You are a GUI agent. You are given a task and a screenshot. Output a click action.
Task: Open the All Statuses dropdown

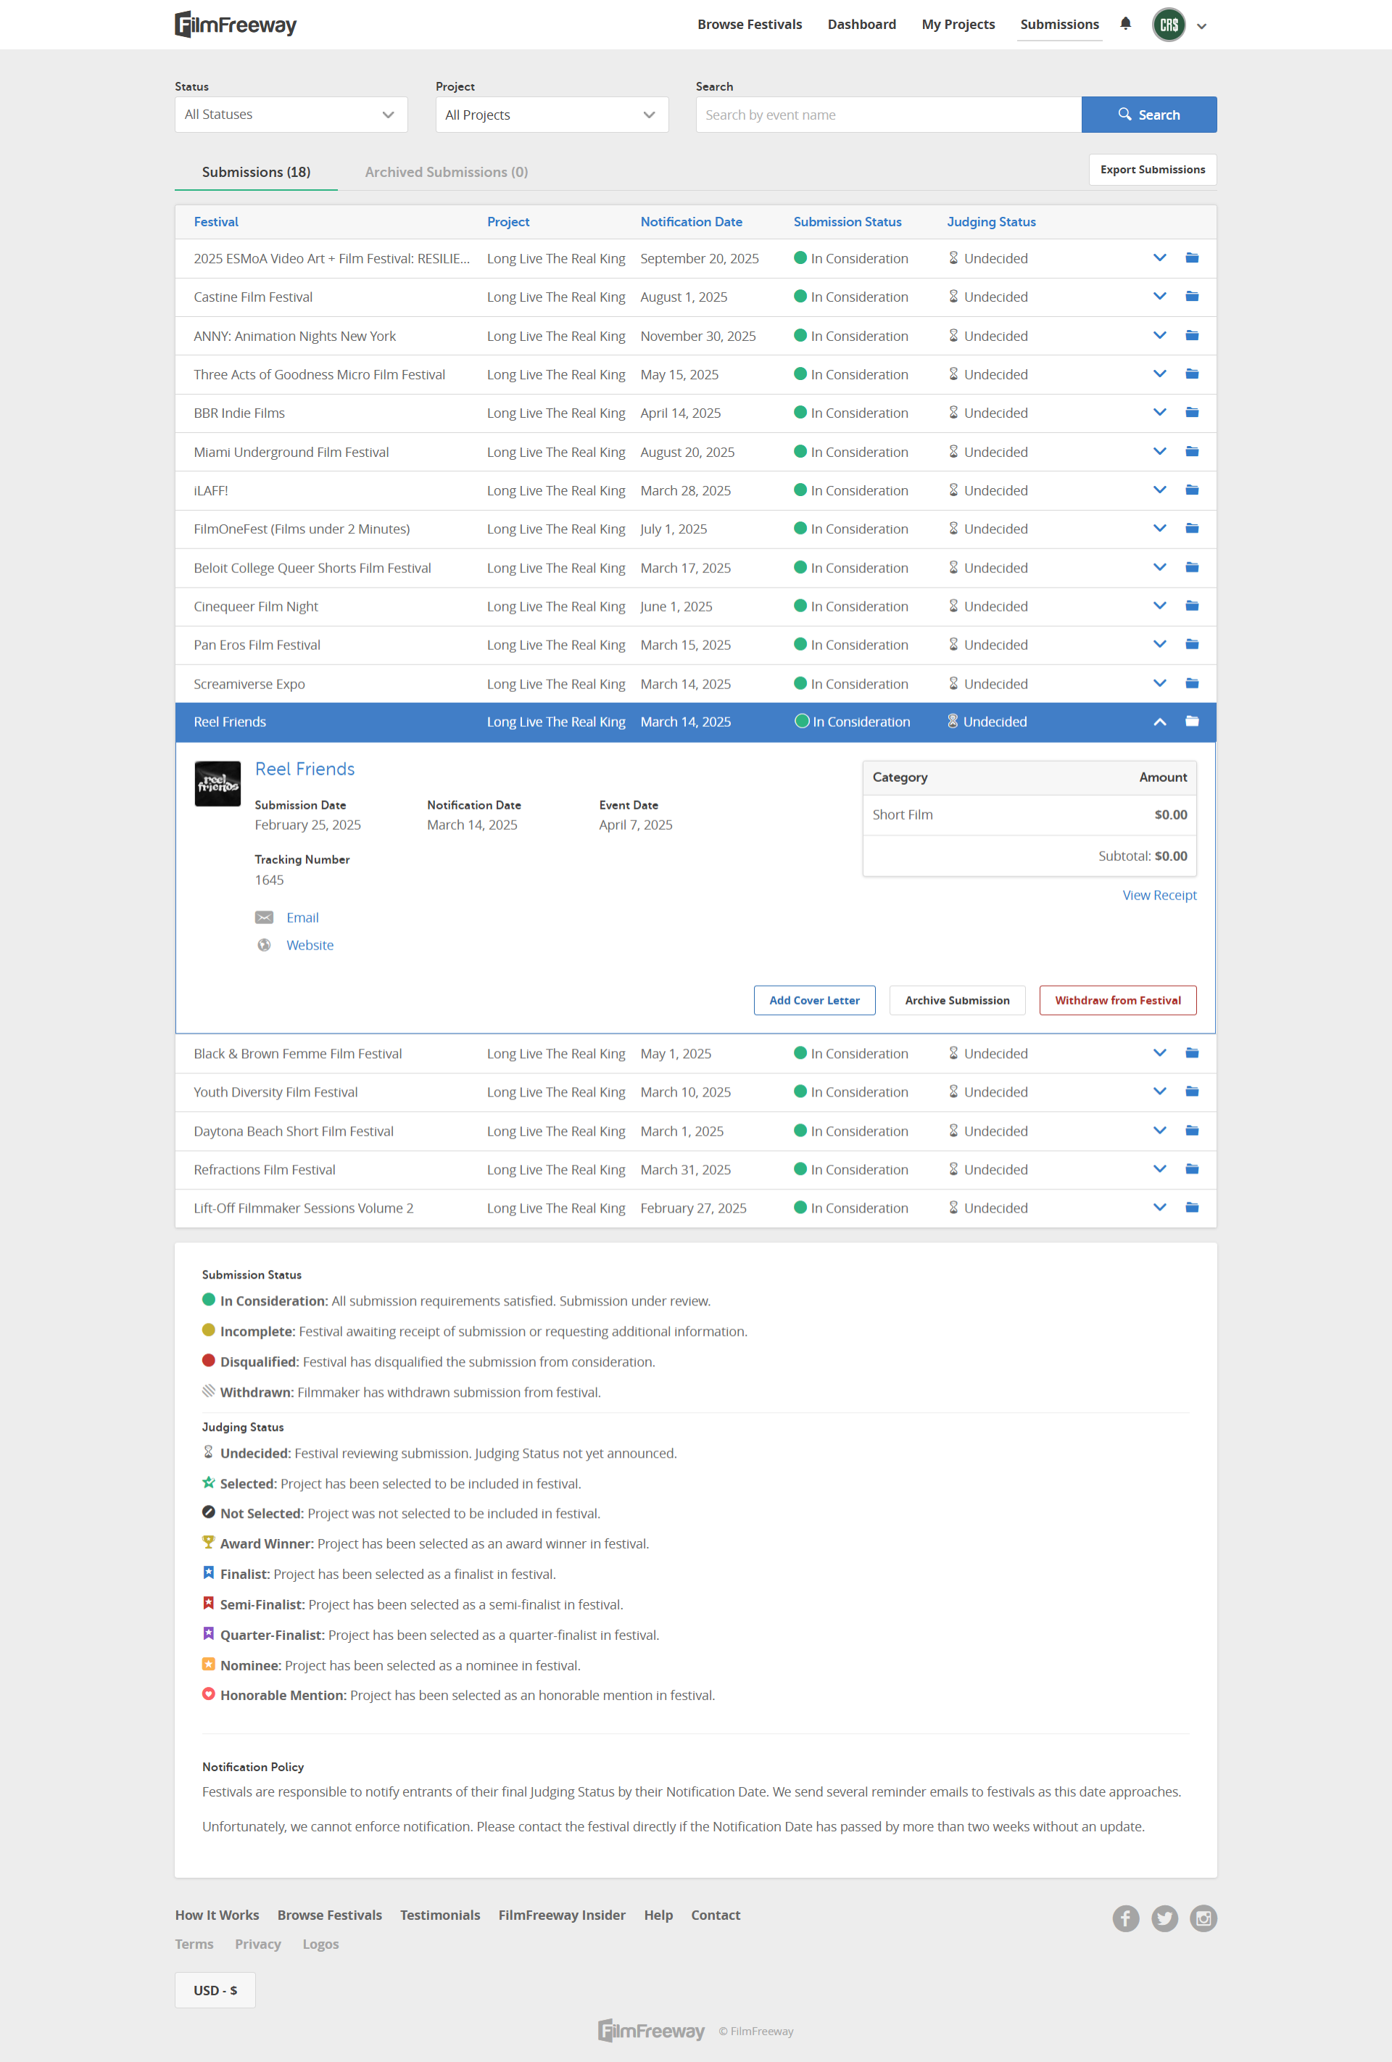pyautogui.click(x=290, y=115)
